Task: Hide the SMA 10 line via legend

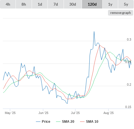Action: [92, 122]
